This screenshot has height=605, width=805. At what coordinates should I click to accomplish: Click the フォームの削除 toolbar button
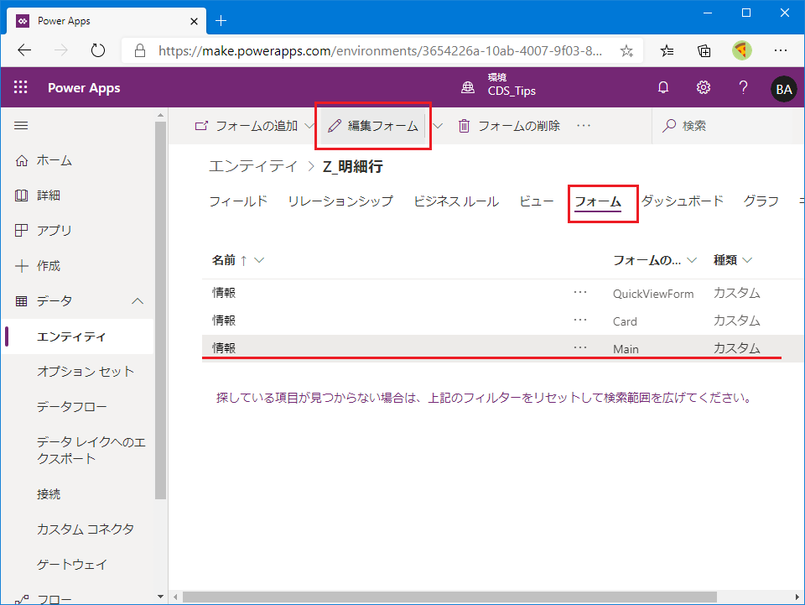[509, 126]
